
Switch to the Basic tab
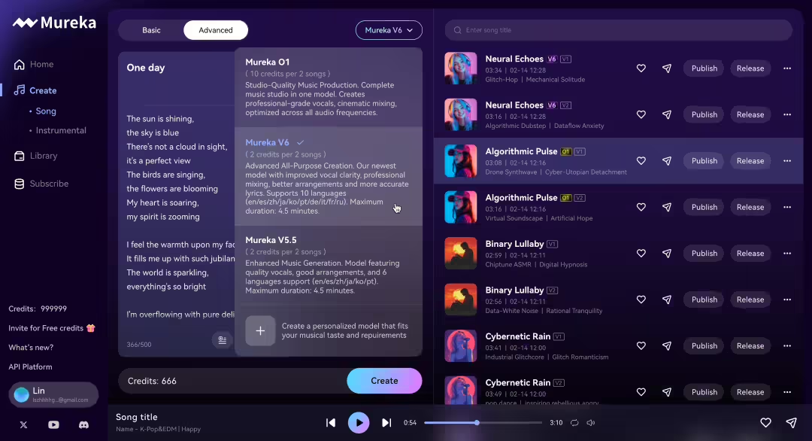(x=150, y=30)
